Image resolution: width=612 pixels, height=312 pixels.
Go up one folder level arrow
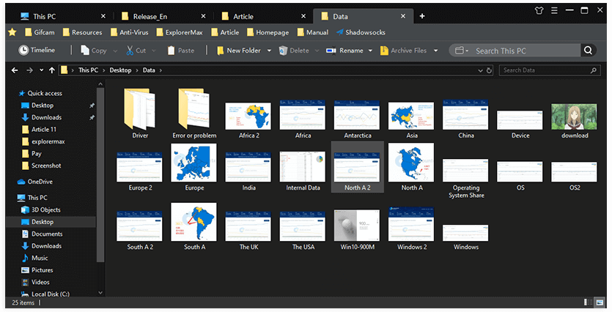[x=51, y=70]
